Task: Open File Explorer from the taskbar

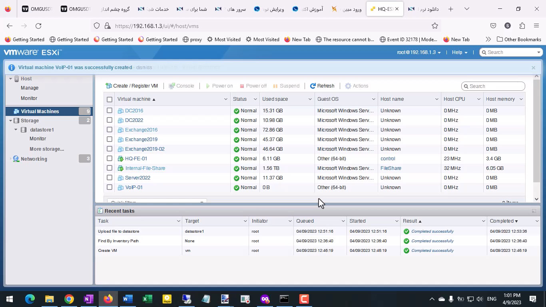Action: pos(49,299)
